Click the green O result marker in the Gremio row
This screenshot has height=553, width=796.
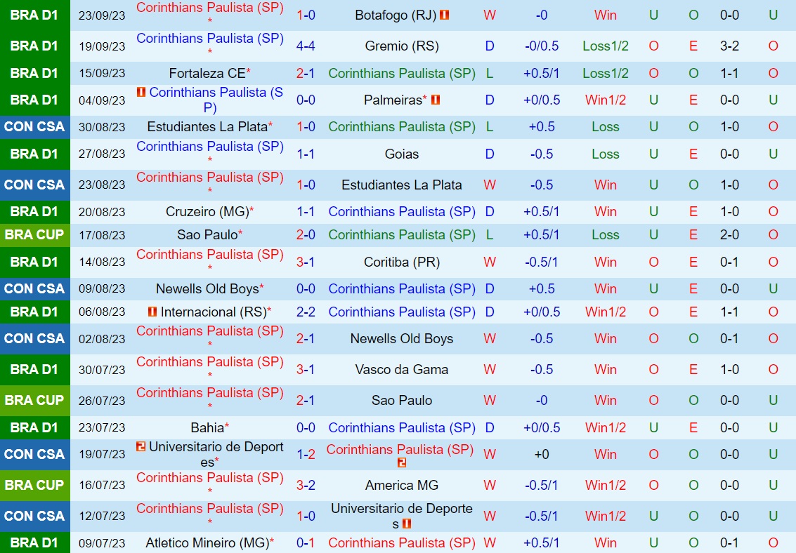(653, 46)
